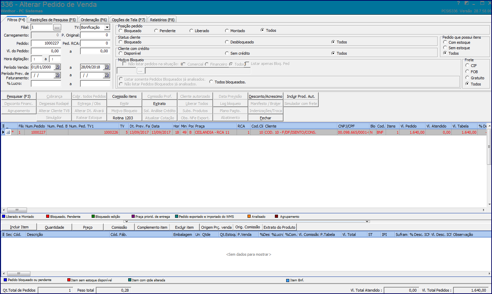Screen dimensions: 492x294
Task: Click Comissão button in items toolbar
Action: click(x=119, y=227)
